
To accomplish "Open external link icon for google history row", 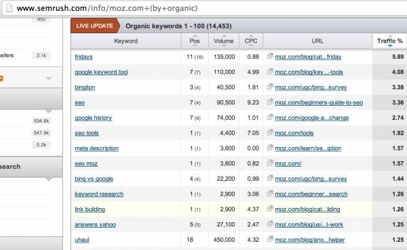I will tap(270, 117).
